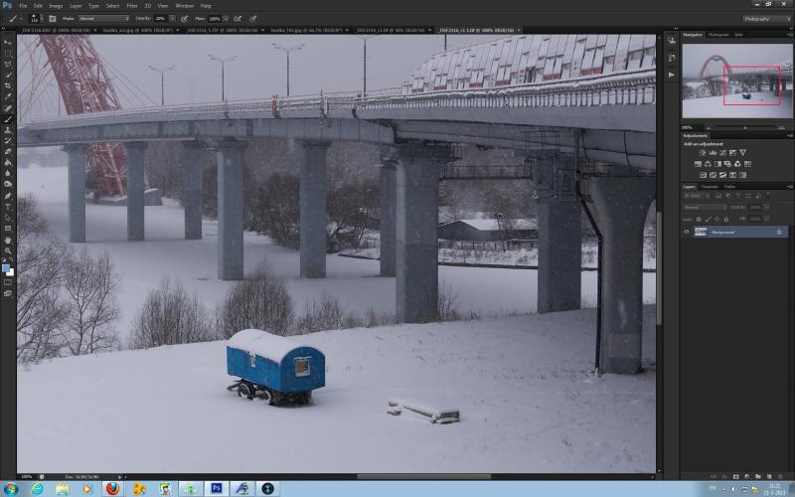Viewport: 795px width, 497px height.
Task: Select the Eraser tool
Action: tap(8, 152)
